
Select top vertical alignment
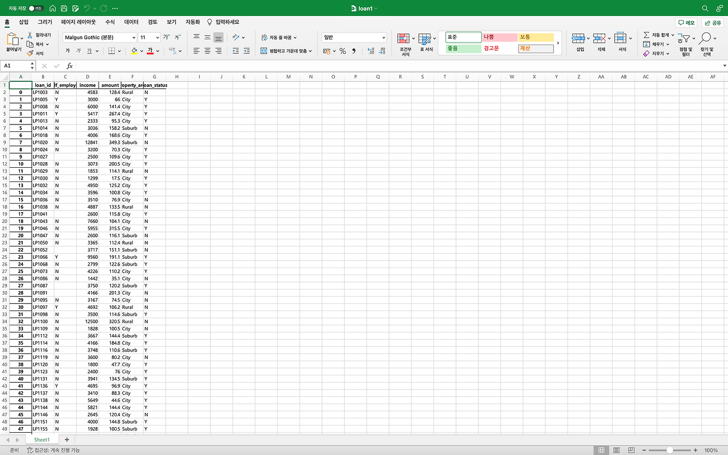(x=196, y=37)
